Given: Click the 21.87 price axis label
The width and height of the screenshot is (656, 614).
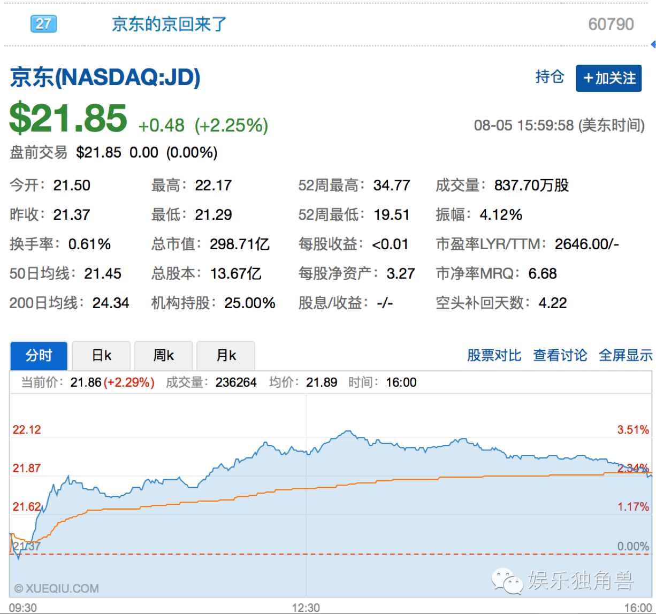Looking at the screenshot, I should (27, 469).
